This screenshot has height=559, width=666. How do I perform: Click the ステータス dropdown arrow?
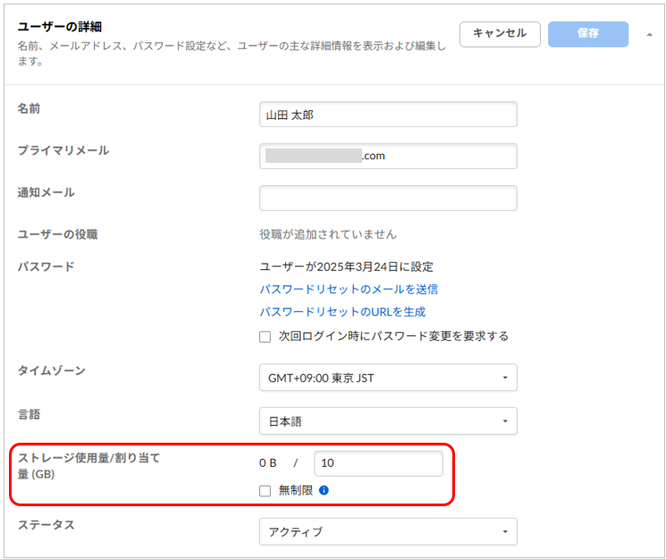click(505, 531)
